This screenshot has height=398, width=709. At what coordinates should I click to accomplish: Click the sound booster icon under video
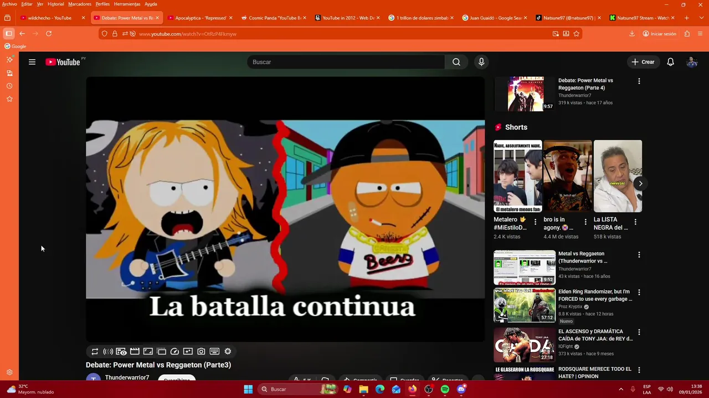108,352
